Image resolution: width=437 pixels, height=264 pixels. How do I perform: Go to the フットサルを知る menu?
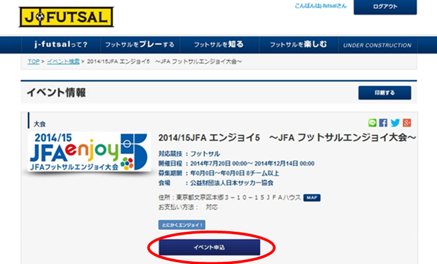(x=218, y=45)
